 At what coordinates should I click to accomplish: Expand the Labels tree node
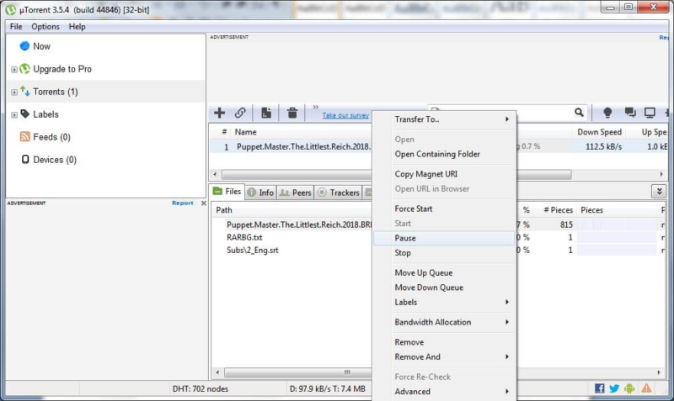coord(14,114)
